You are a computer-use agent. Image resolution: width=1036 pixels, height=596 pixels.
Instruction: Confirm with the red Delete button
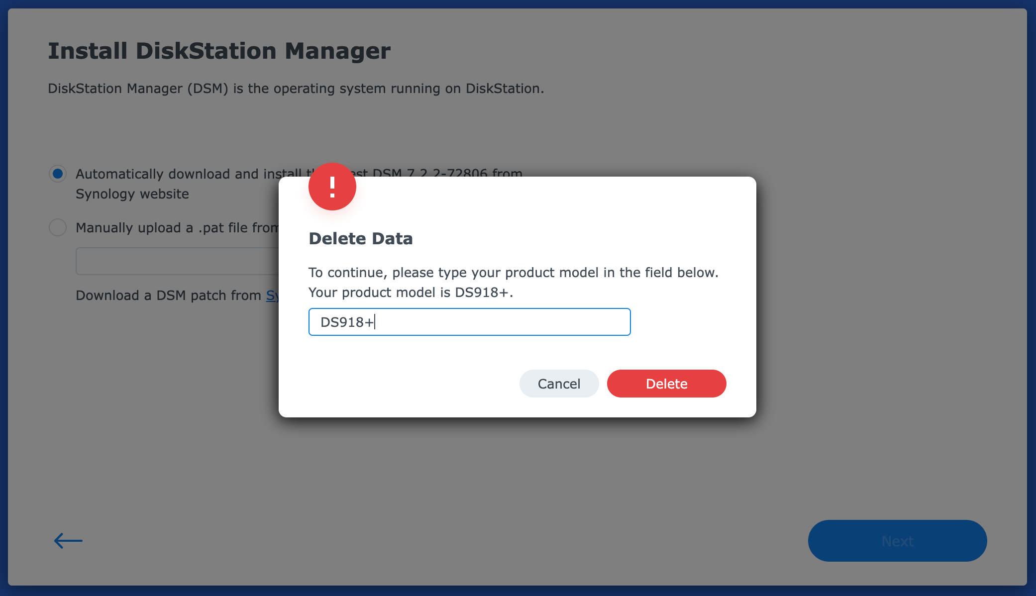click(666, 384)
